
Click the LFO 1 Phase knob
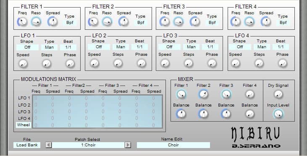(70, 64)
